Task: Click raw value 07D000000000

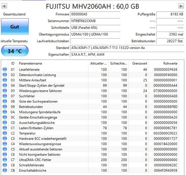Action: click(166, 91)
